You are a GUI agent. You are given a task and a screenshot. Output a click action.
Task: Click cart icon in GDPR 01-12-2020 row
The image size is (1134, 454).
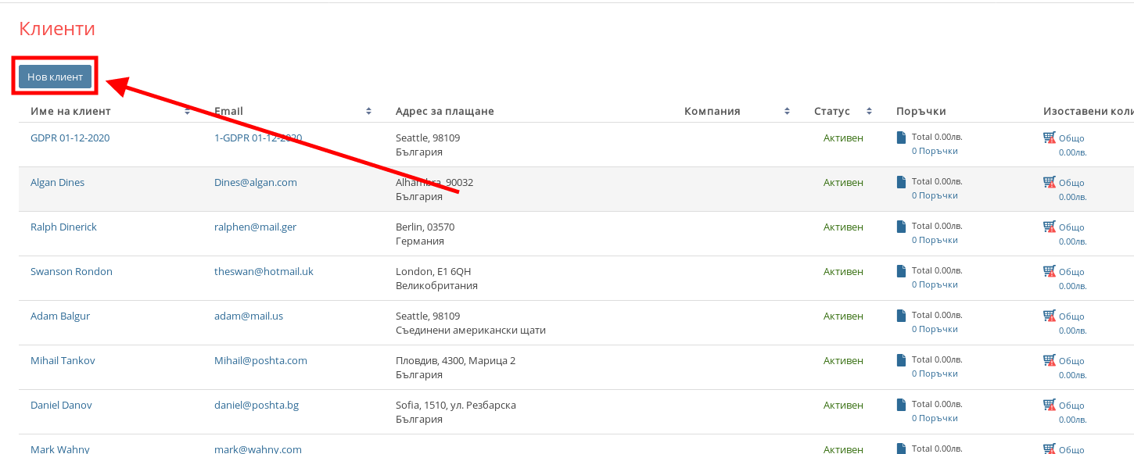(x=1049, y=138)
